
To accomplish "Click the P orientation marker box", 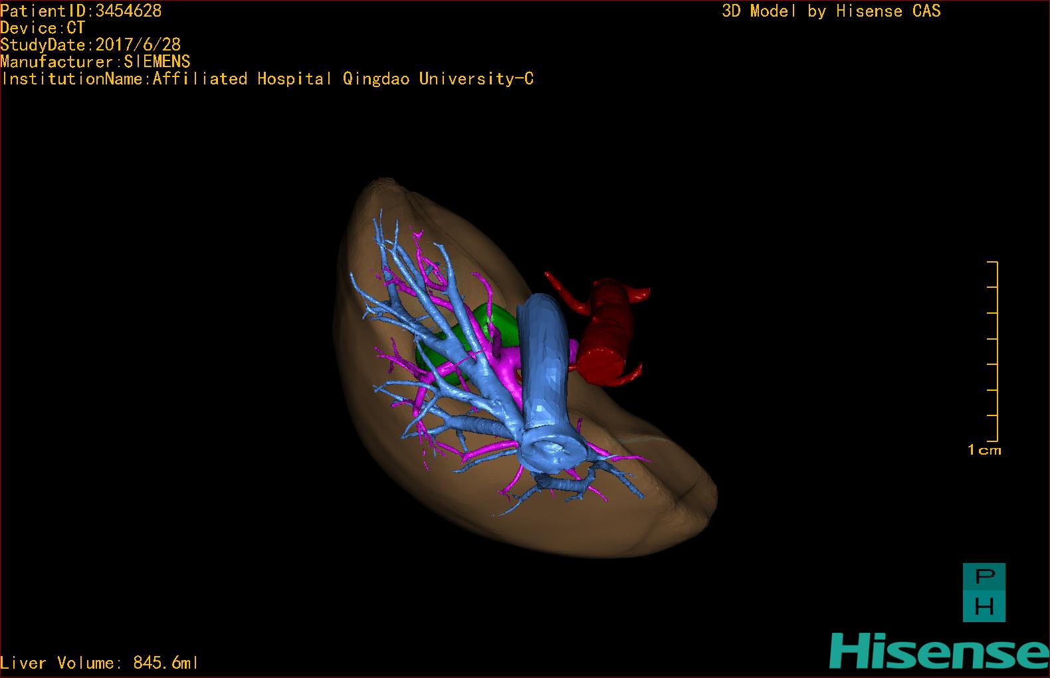I will (x=984, y=578).
